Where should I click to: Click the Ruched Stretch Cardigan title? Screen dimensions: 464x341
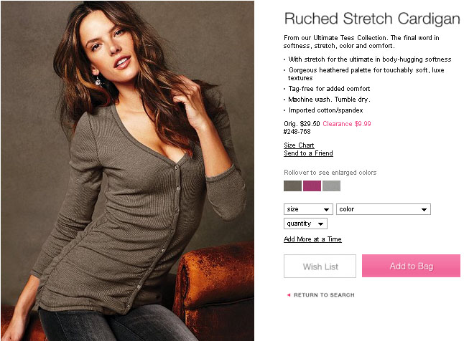point(372,19)
